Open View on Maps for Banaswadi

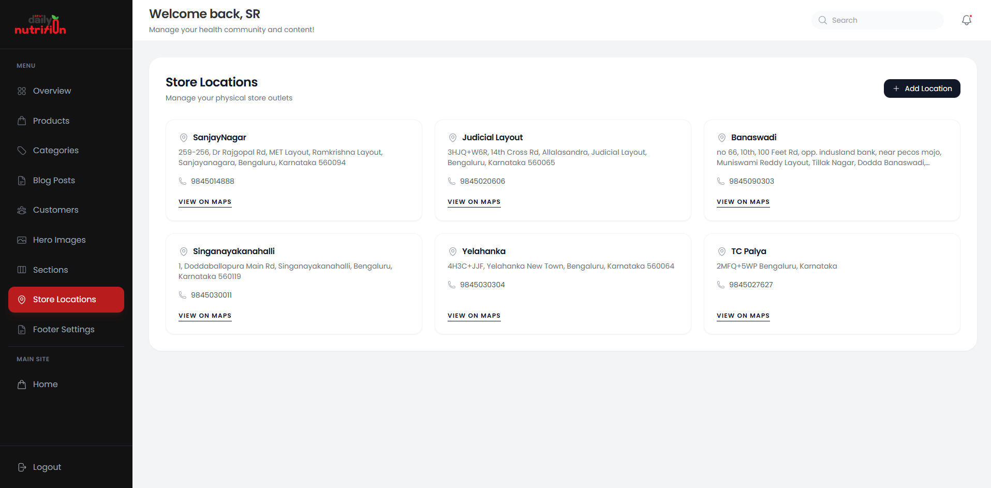[x=743, y=202]
